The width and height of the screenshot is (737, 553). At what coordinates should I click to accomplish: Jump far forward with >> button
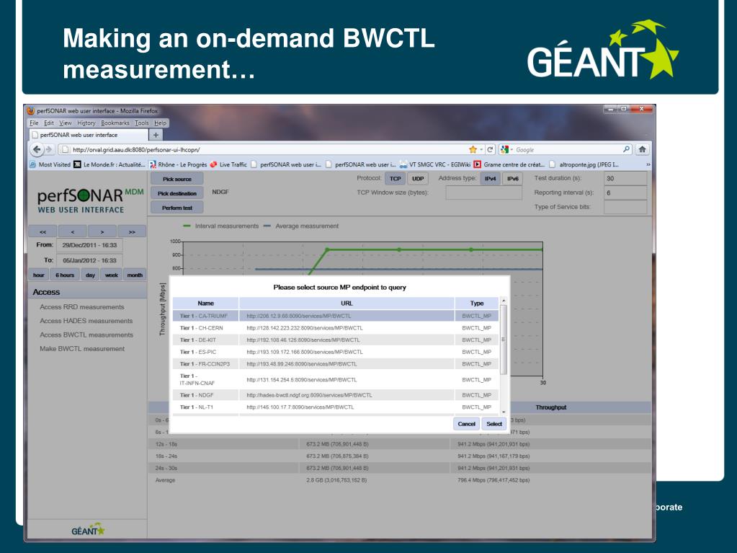[132, 231]
